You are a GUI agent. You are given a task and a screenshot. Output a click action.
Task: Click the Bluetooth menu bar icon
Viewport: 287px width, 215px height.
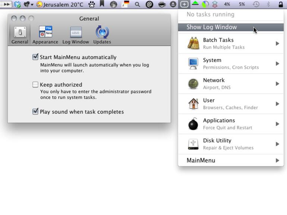click(x=268, y=4)
